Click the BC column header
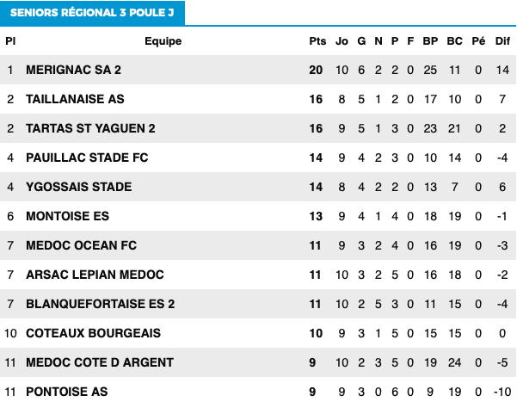The width and height of the screenshot is (517, 414). tap(455, 41)
